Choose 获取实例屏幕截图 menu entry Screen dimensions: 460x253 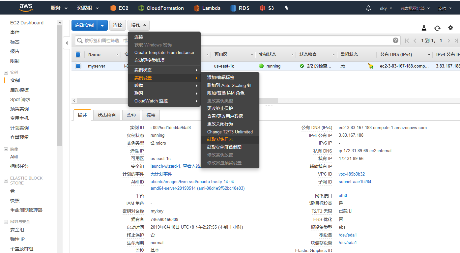pyautogui.click(x=230, y=147)
